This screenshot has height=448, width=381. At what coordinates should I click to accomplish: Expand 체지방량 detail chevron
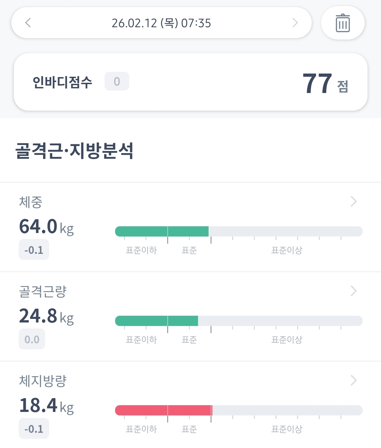(x=353, y=380)
